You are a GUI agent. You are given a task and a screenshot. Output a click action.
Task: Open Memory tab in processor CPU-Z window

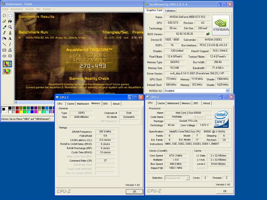coord(186,103)
